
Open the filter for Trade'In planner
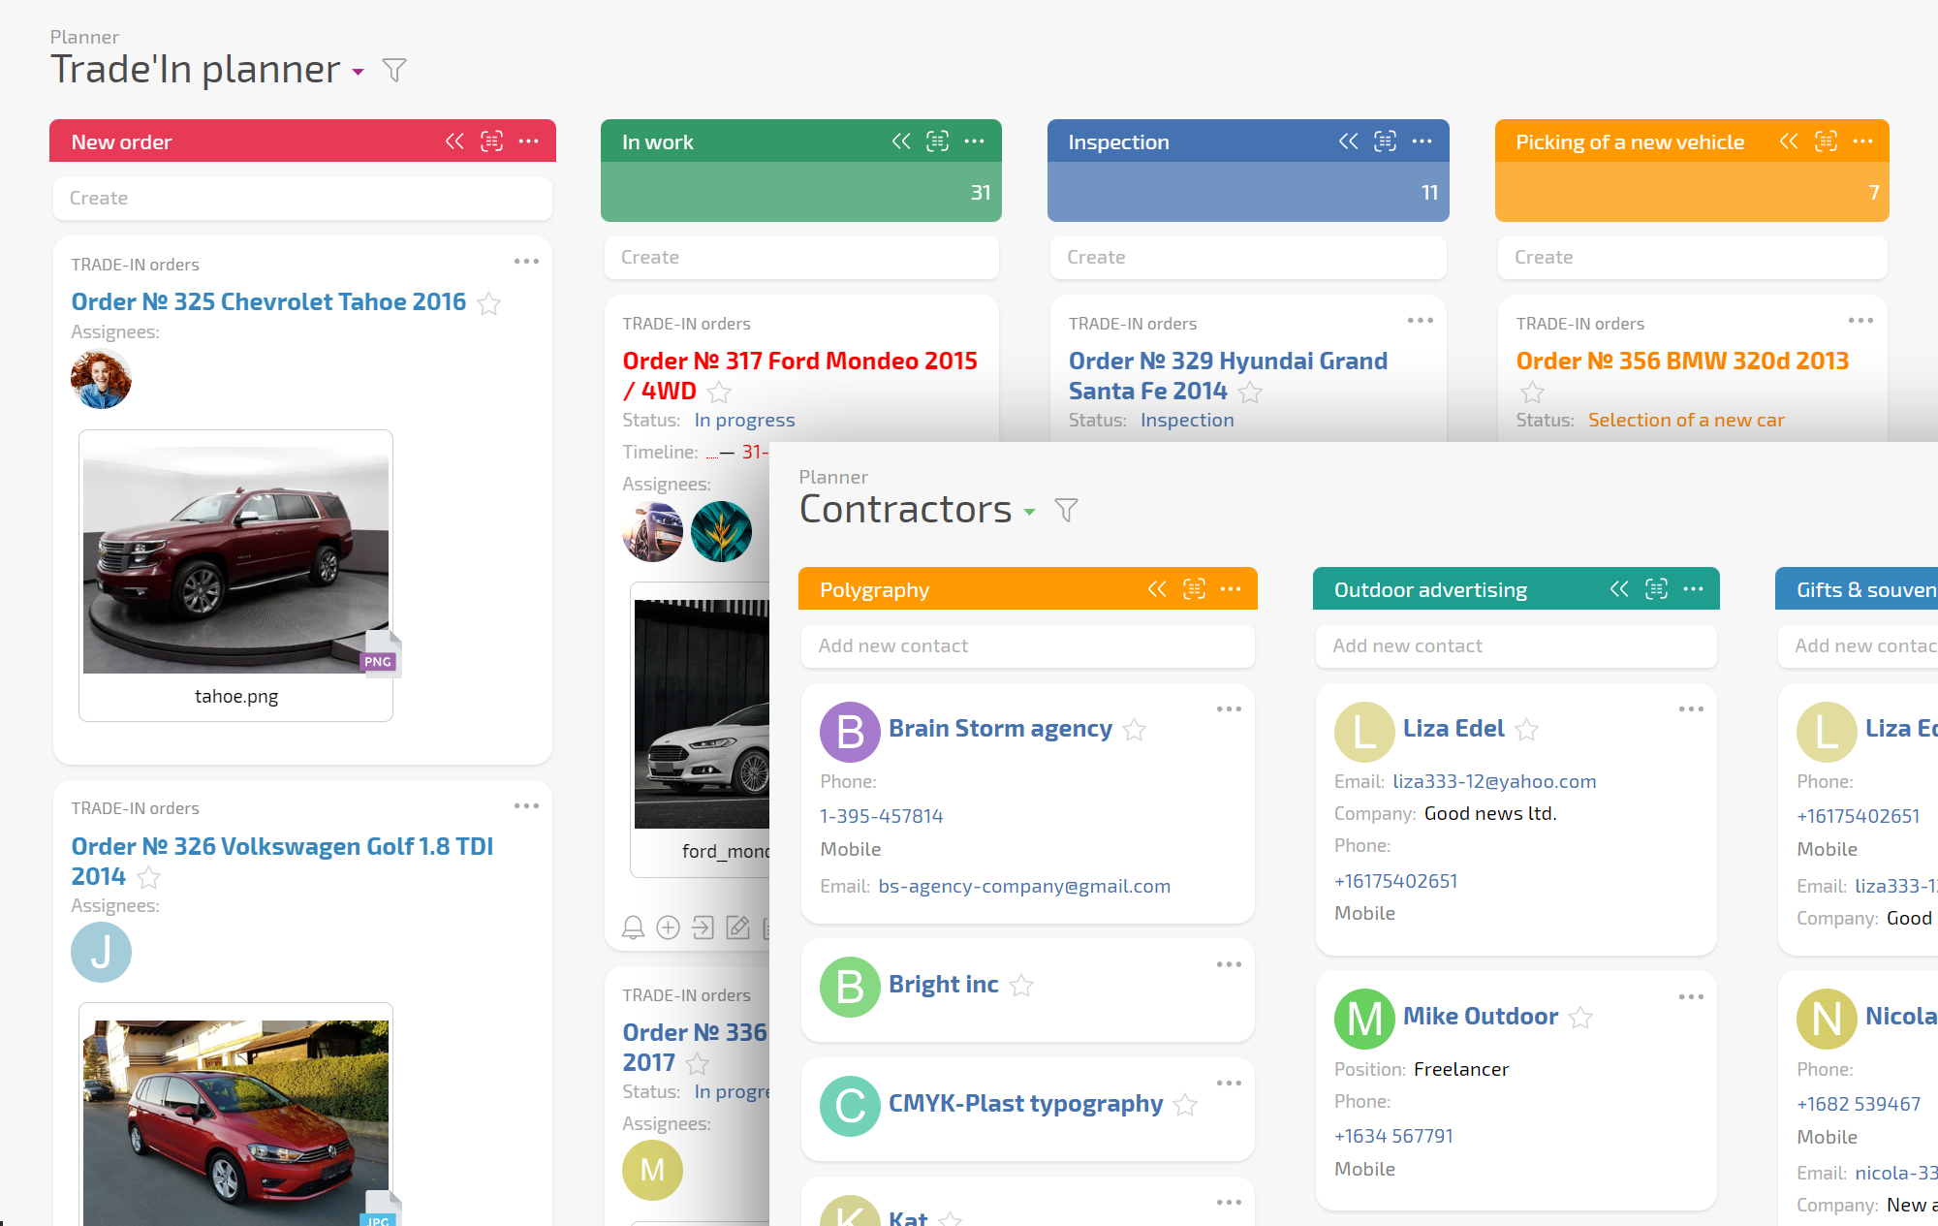coord(393,71)
